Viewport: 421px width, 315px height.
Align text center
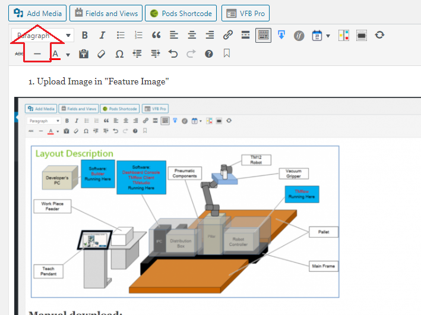192,35
